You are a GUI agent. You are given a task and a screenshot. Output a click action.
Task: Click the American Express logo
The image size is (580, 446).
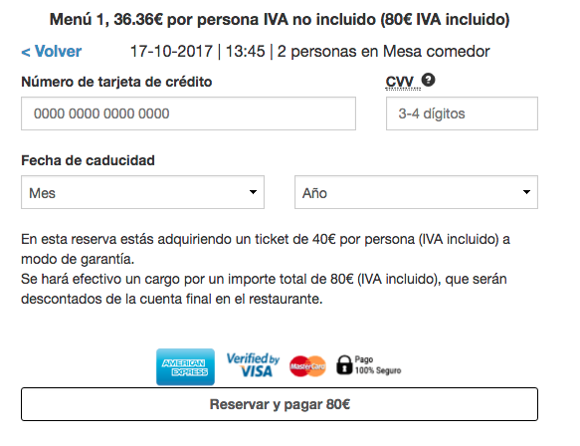point(185,366)
